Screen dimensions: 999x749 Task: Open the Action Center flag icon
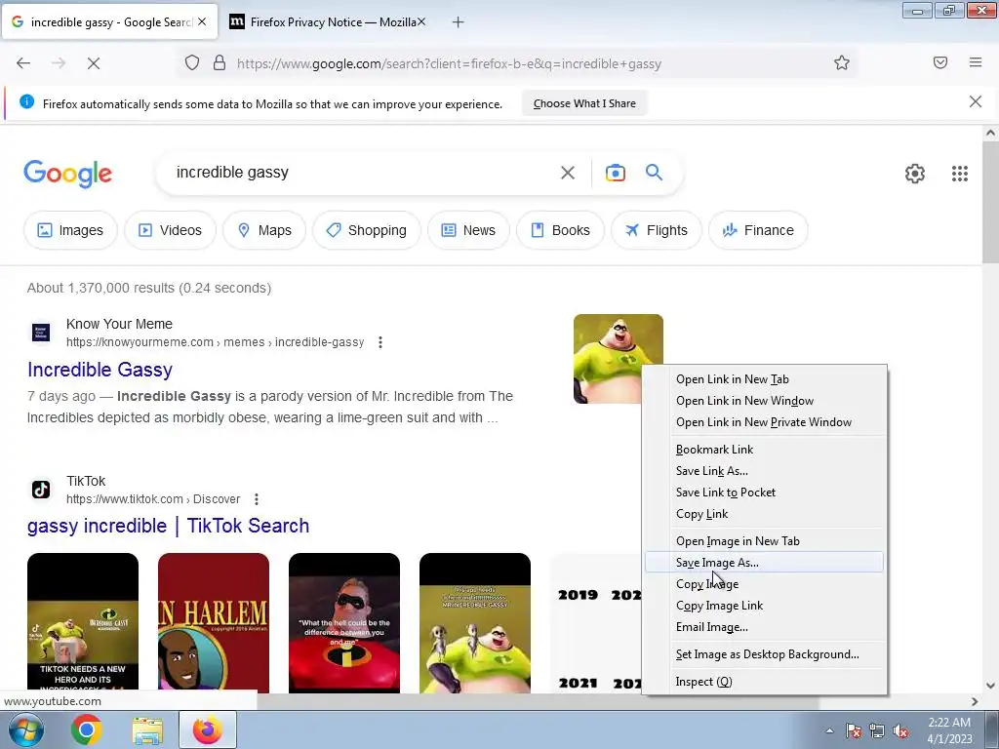click(854, 731)
